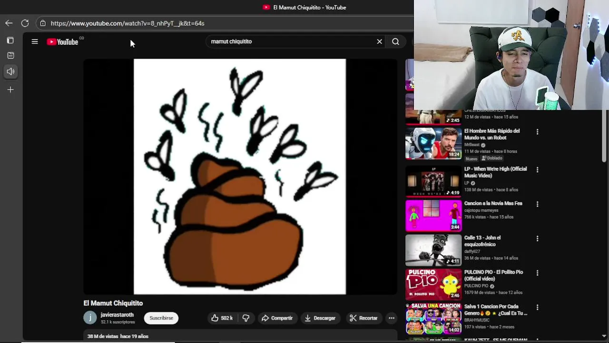Open the 'El Mamut Chiquitito' video title
609x343 pixels.
click(113, 303)
